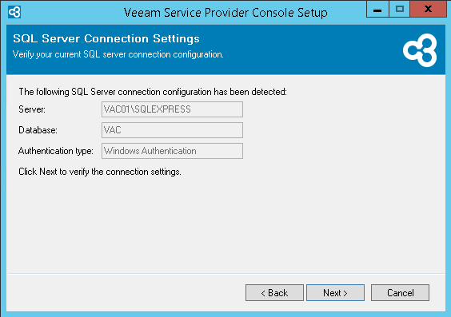Cancel the setup wizard
This screenshot has width=451, height=317.
point(400,292)
